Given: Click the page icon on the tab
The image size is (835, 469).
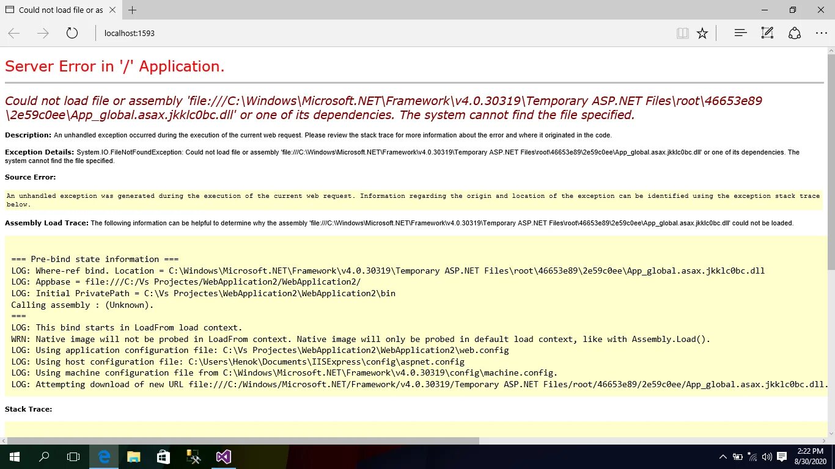Looking at the screenshot, I should (x=10, y=10).
